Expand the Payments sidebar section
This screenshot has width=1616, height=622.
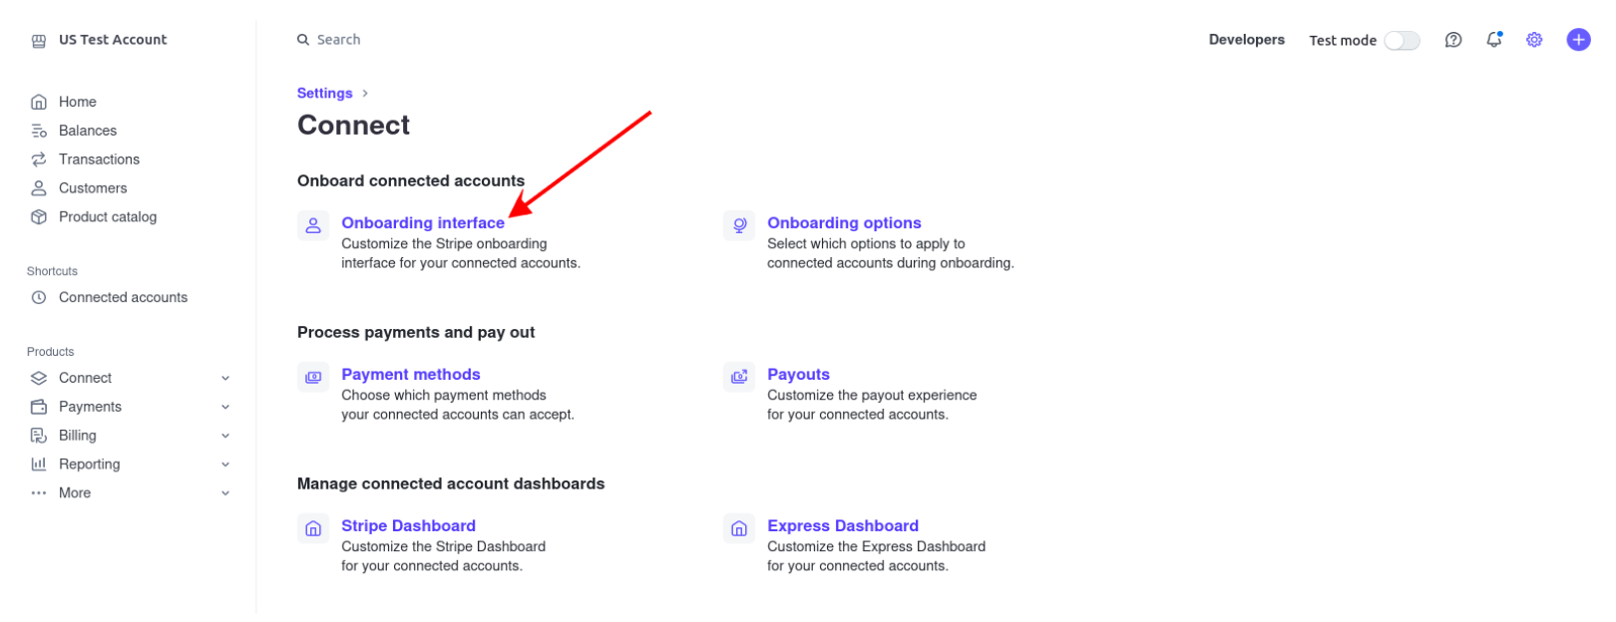(x=225, y=407)
